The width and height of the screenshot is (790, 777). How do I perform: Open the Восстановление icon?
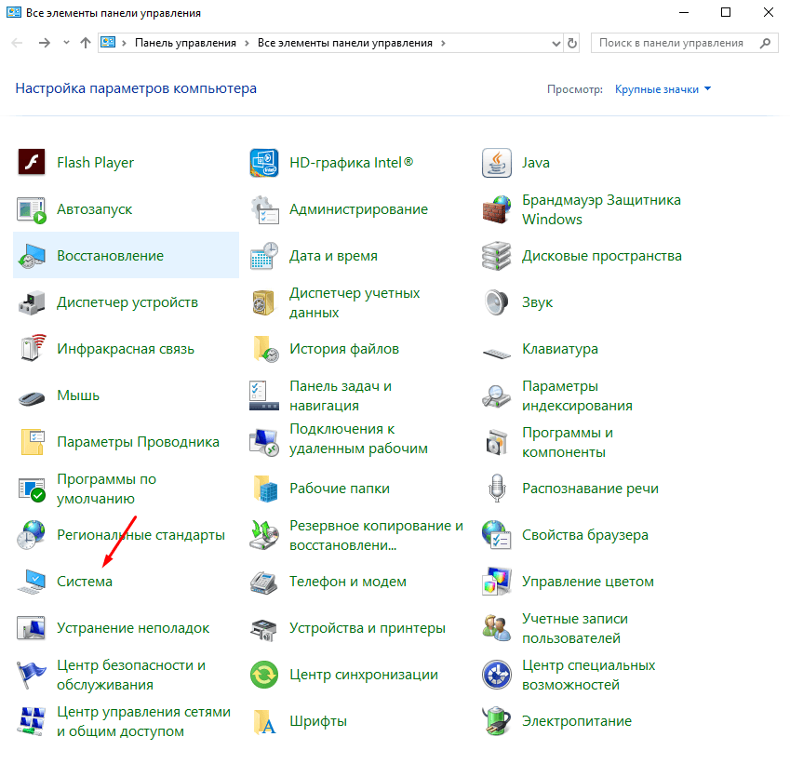coord(32,256)
